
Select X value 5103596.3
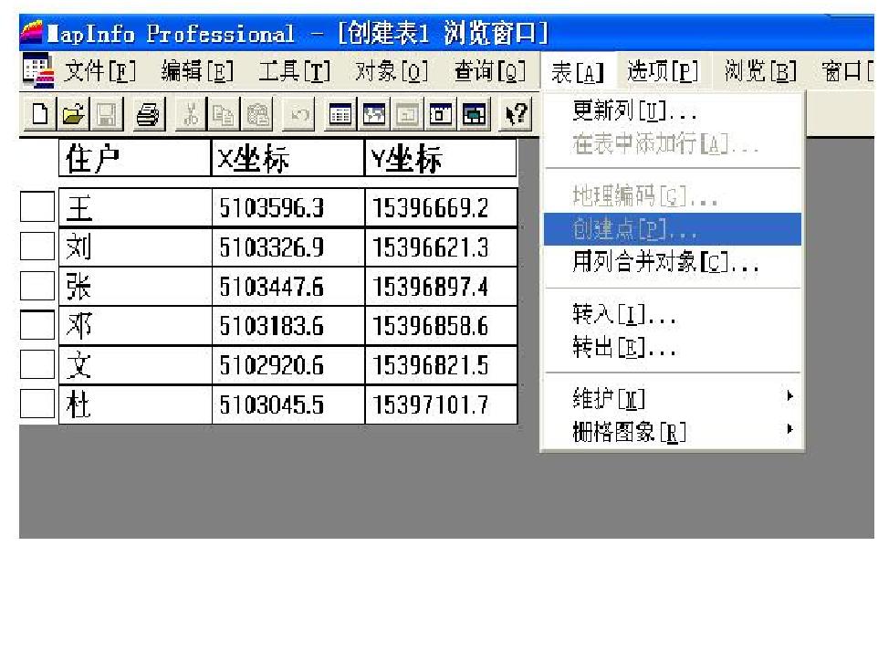288,207
